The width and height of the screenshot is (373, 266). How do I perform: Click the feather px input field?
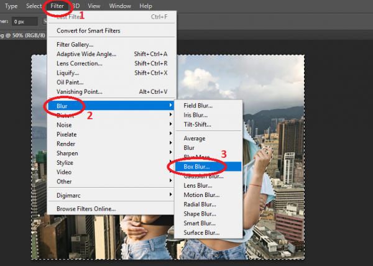(x=25, y=22)
